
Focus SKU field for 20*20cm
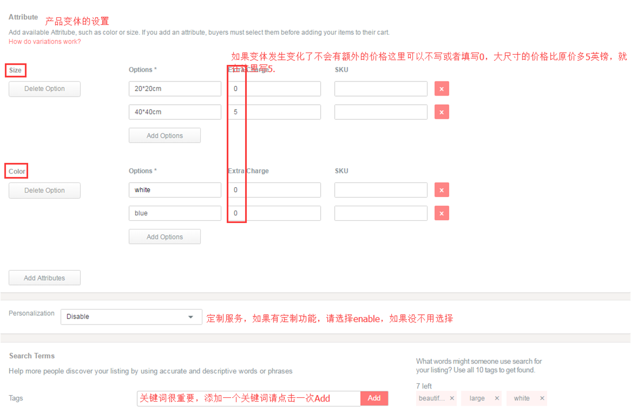tap(381, 88)
